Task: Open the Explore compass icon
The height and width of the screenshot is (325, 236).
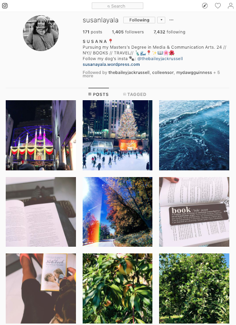Action: (x=204, y=6)
